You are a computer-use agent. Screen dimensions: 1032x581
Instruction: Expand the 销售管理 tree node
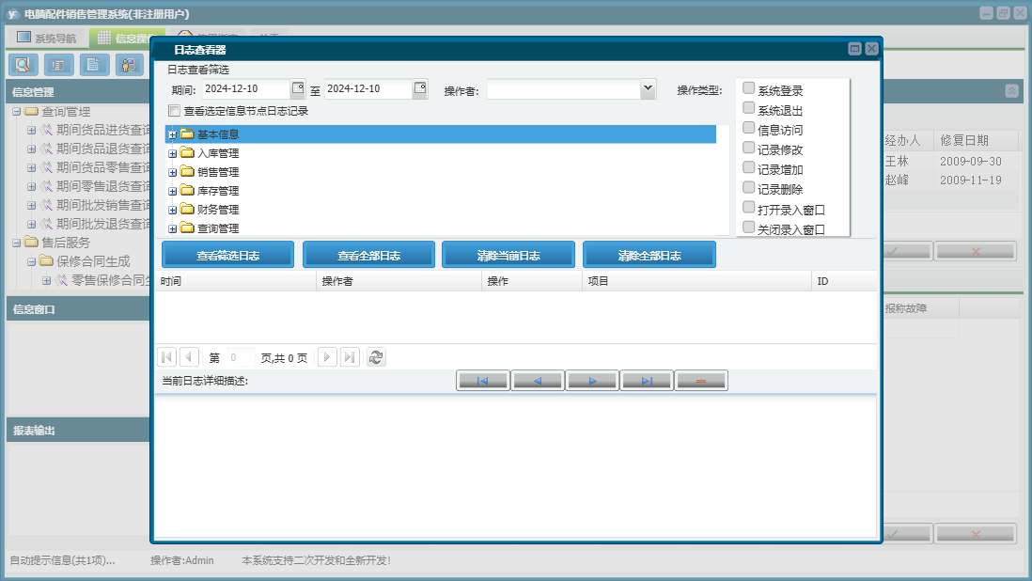tap(172, 172)
